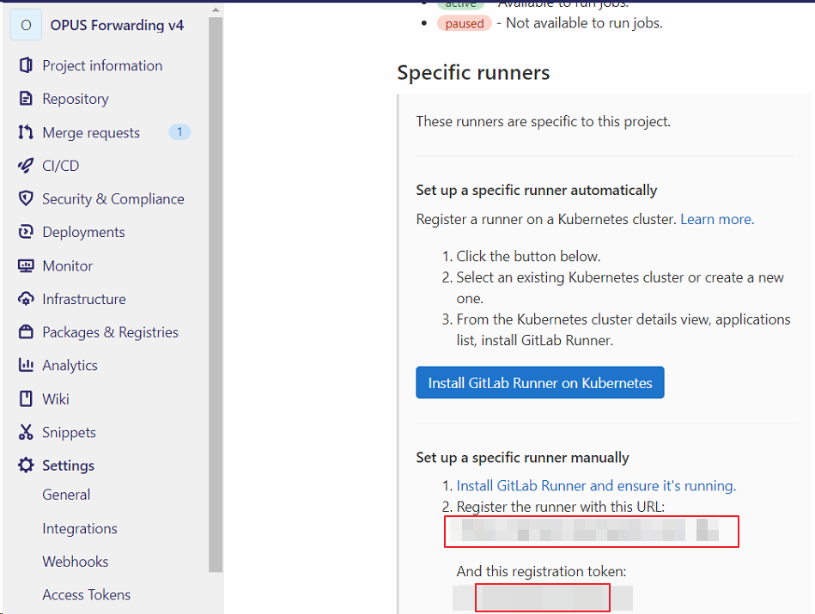
Task: Click the Wiki book icon
Action: [26, 398]
